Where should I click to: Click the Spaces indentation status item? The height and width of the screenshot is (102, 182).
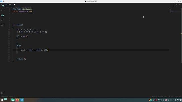[x=160, y=97]
